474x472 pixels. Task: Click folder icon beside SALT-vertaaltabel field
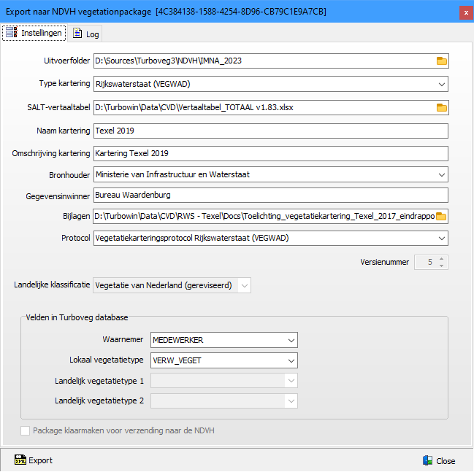click(x=441, y=107)
